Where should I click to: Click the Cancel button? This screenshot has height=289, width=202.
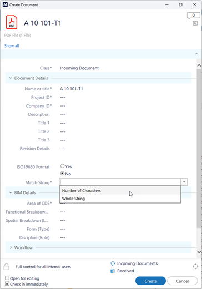click(x=183, y=281)
